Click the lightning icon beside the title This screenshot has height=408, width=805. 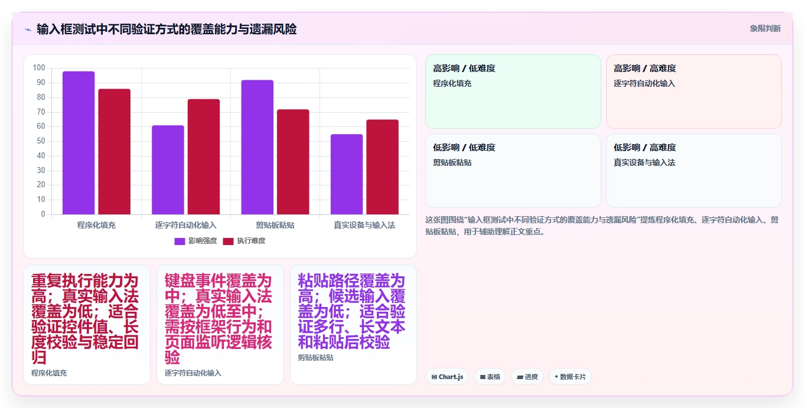28,29
